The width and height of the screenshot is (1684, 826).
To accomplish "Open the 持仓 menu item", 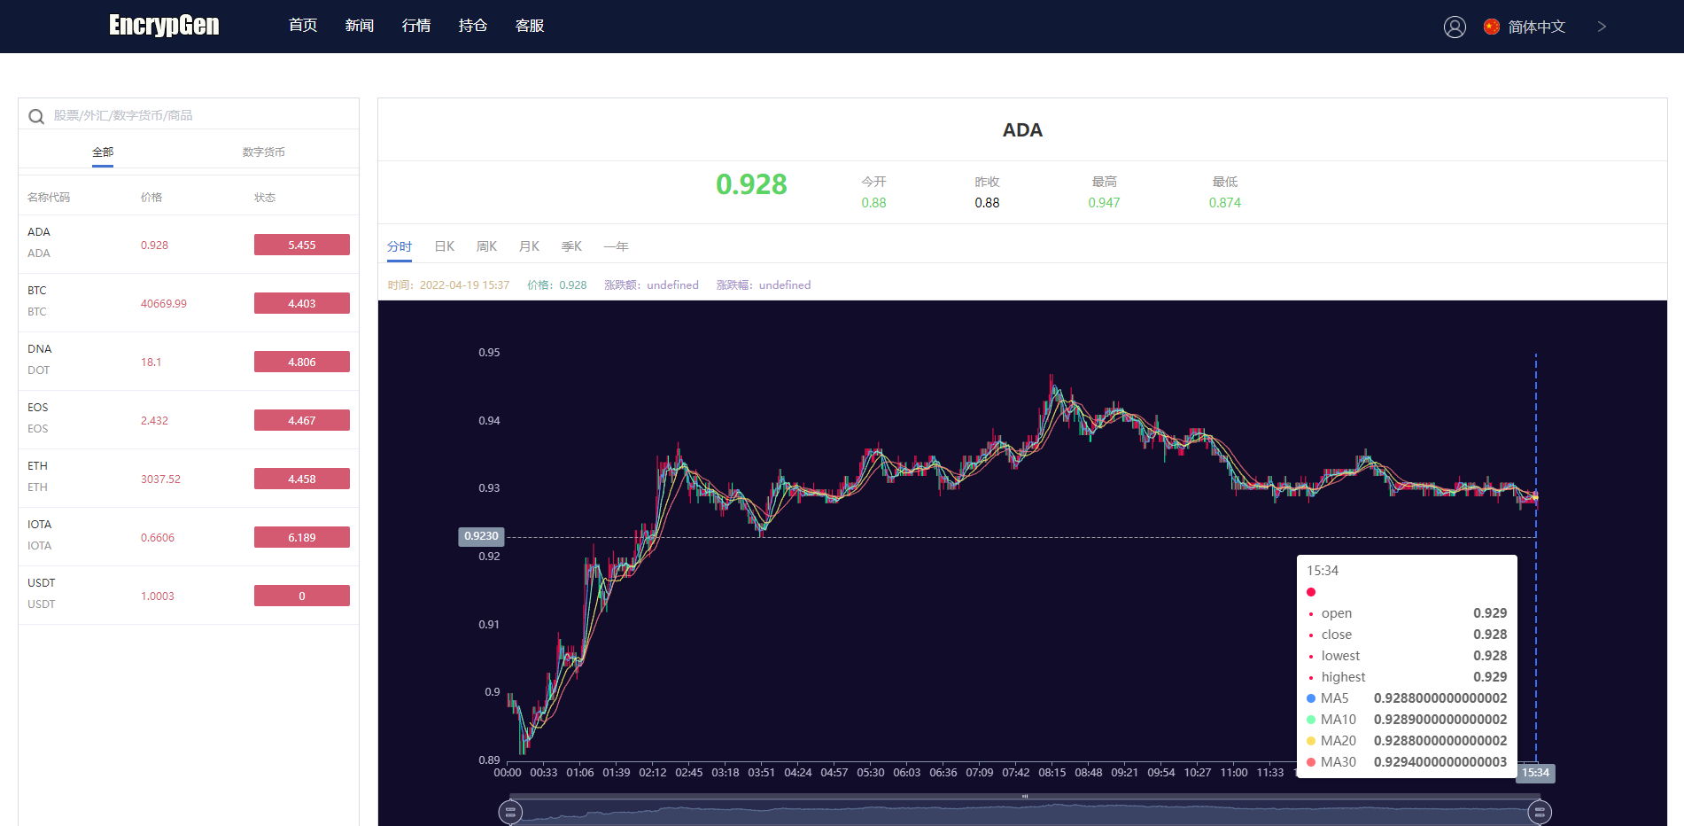I will click(472, 26).
